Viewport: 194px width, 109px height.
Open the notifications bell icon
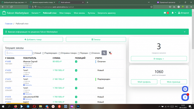(173, 13)
